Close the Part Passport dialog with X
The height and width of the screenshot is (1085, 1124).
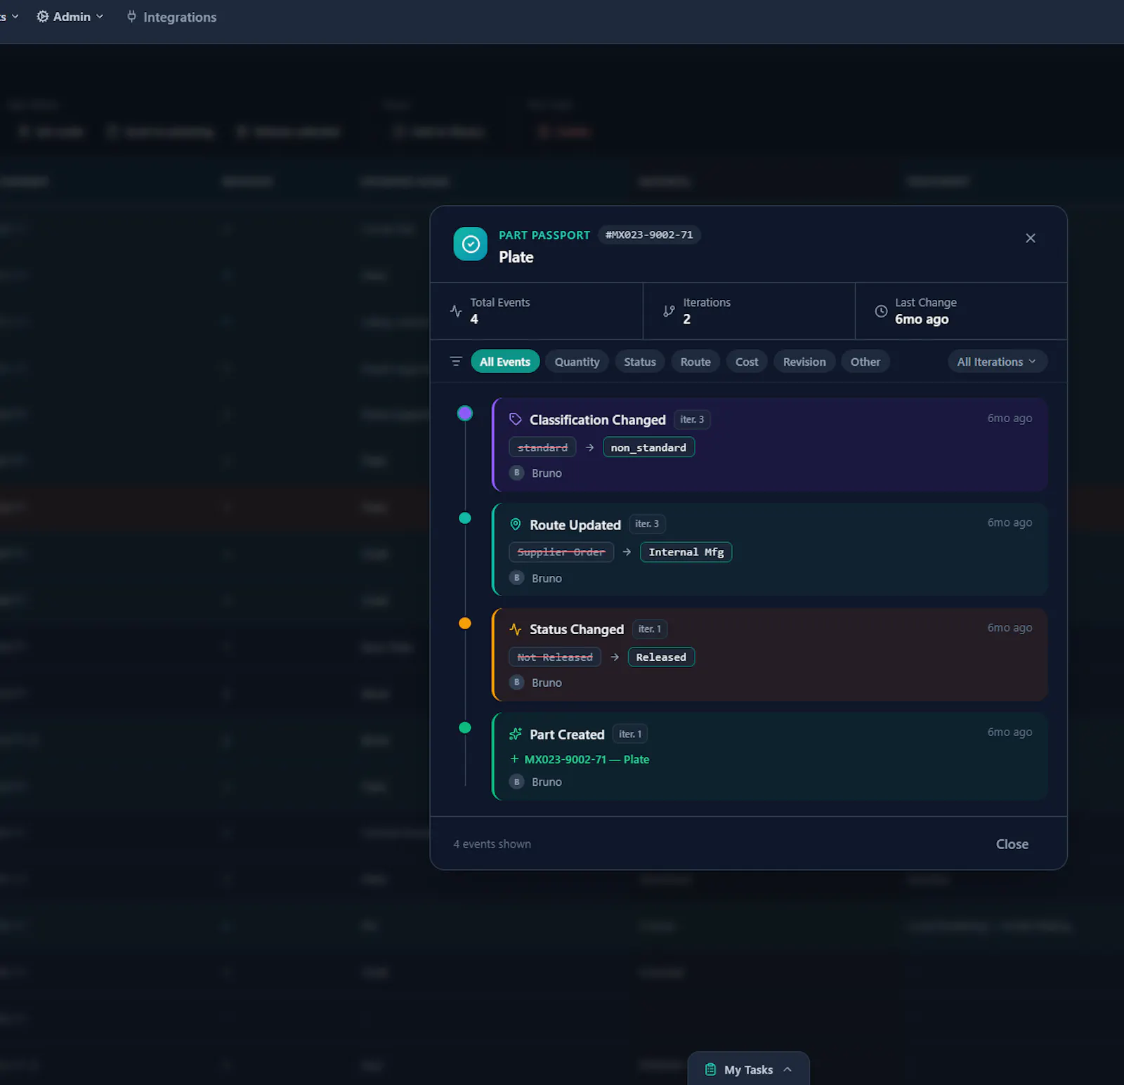tap(1031, 238)
